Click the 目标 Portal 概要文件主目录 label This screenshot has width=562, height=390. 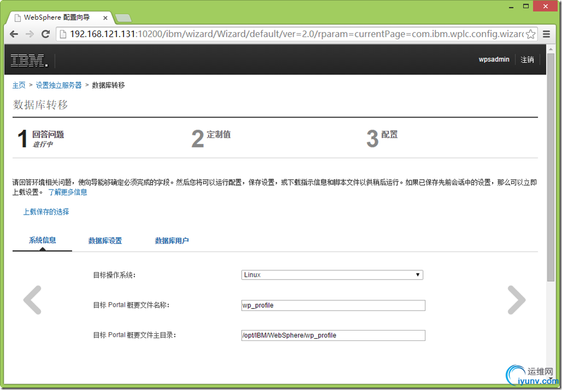135,335
